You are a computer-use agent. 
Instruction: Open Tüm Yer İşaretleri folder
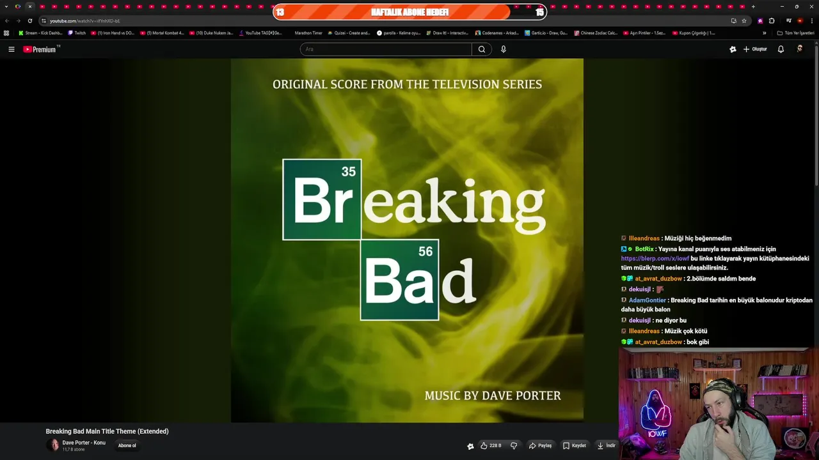point(795,33)
